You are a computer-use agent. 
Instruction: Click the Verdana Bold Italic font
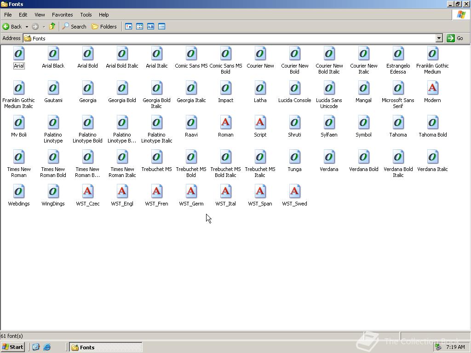click(398, 164)
